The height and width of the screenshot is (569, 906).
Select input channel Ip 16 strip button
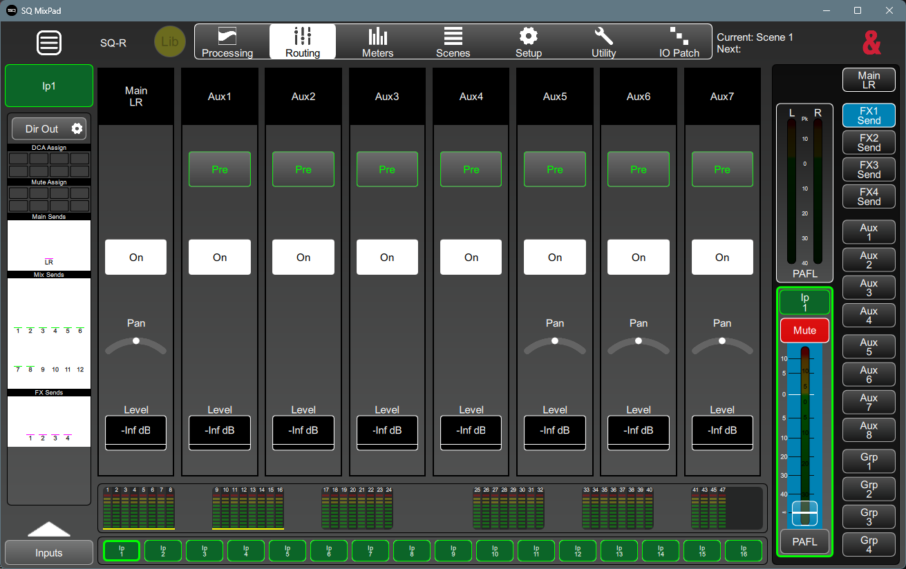tap(744, 550)
